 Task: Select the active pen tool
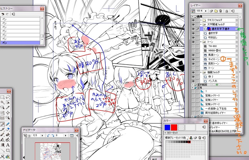pos(2,124)
